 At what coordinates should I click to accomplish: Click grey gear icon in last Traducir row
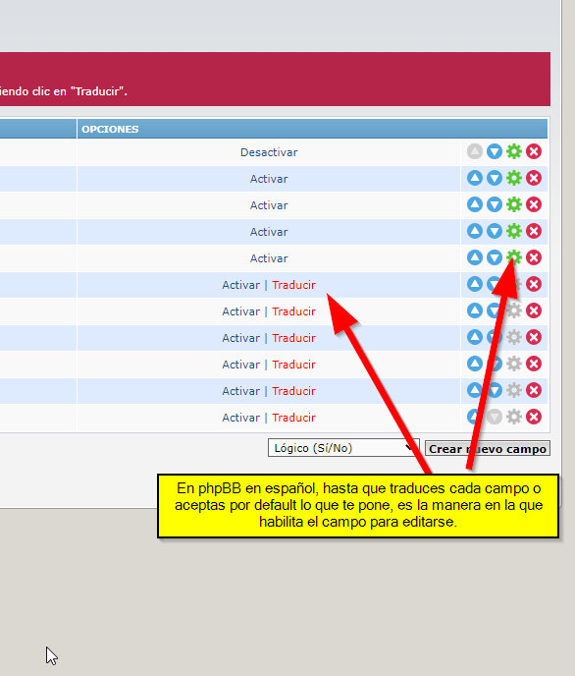click(x=514, y=417)
